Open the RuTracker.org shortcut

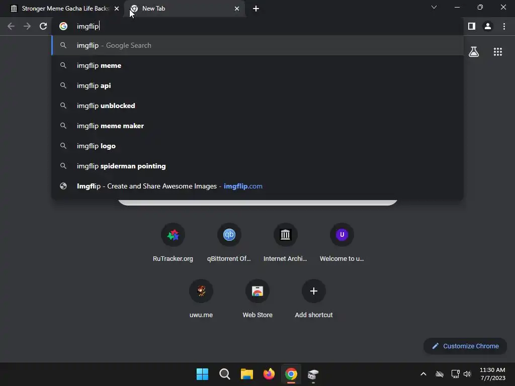tap(173, 243)
